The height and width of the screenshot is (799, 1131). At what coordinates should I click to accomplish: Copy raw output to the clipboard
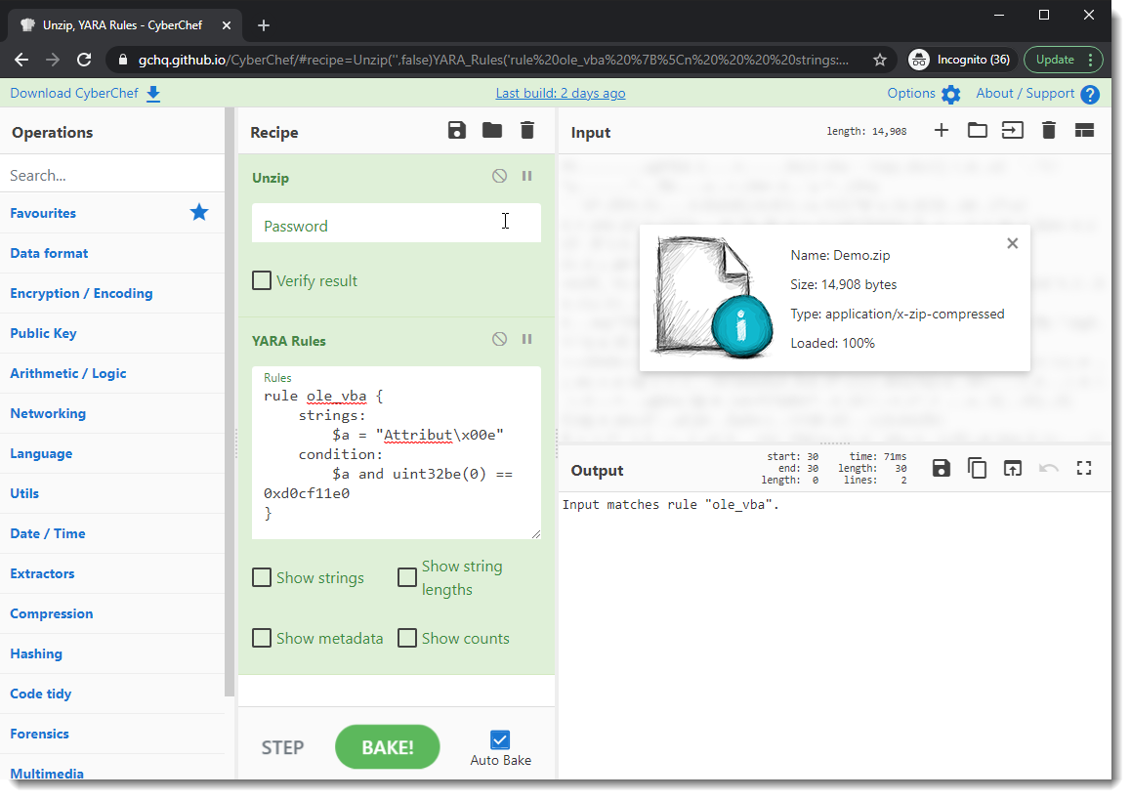tap(977, 469)
